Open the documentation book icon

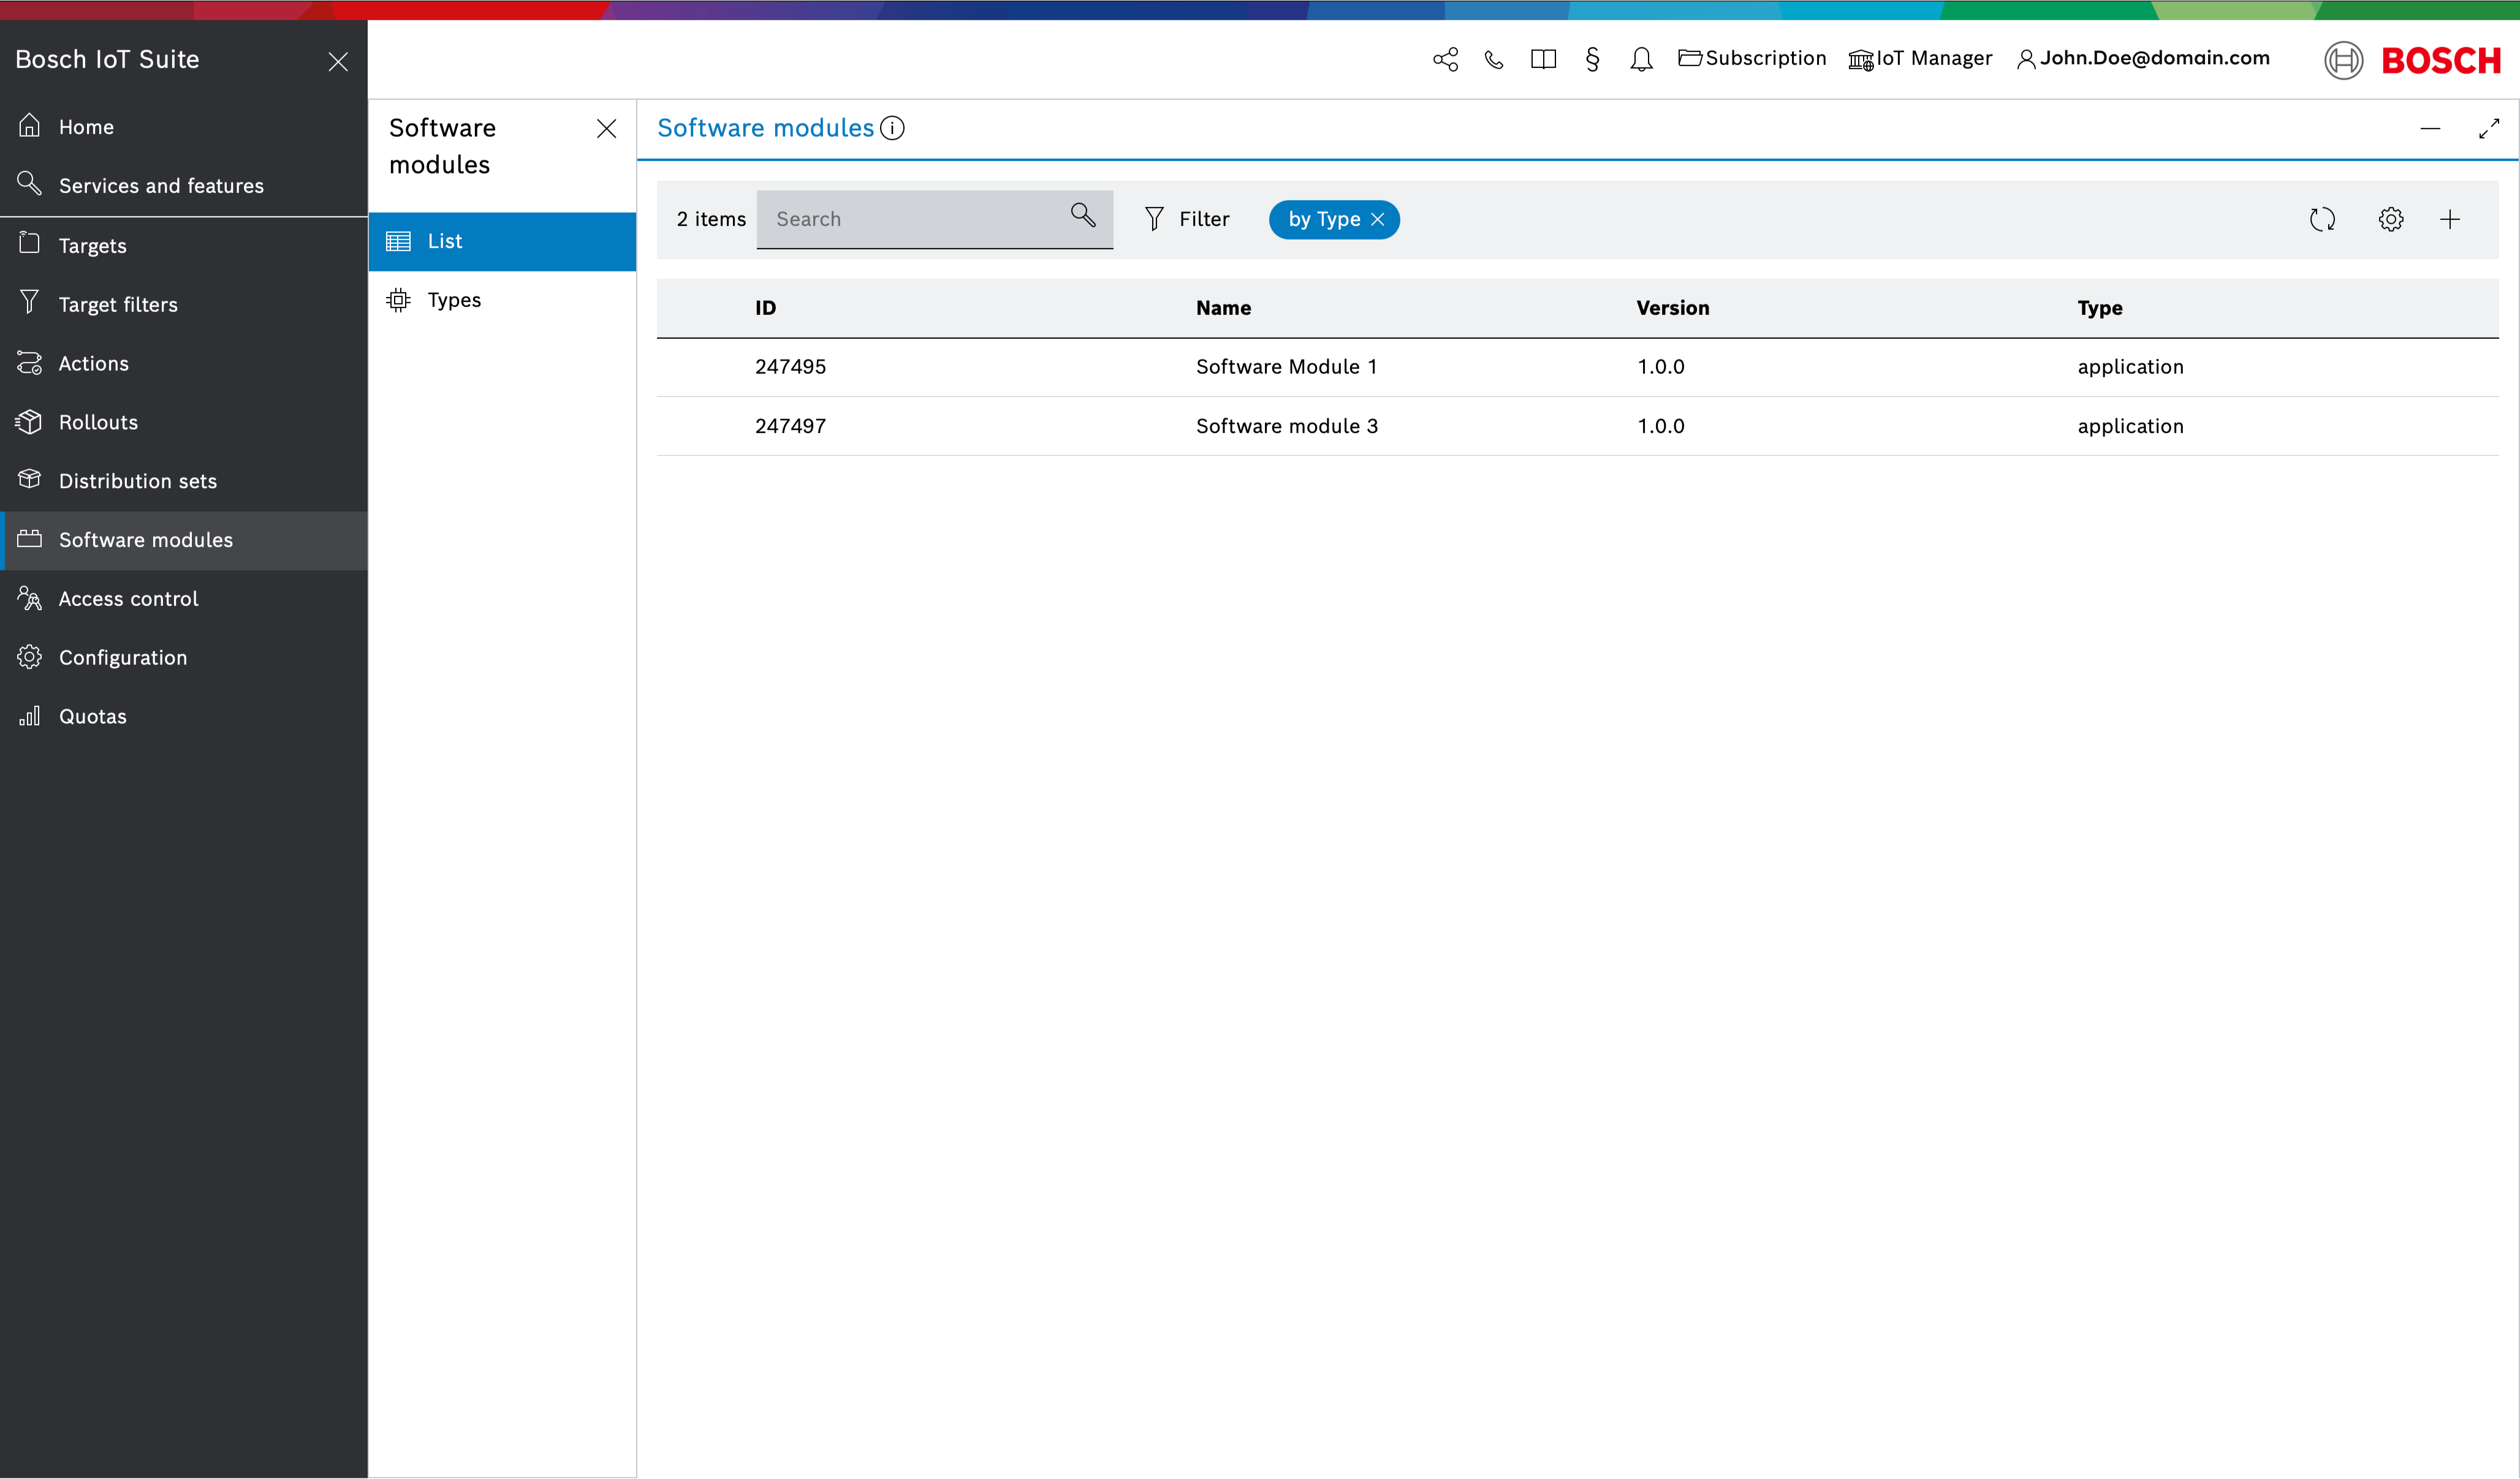click(1543, 59)
